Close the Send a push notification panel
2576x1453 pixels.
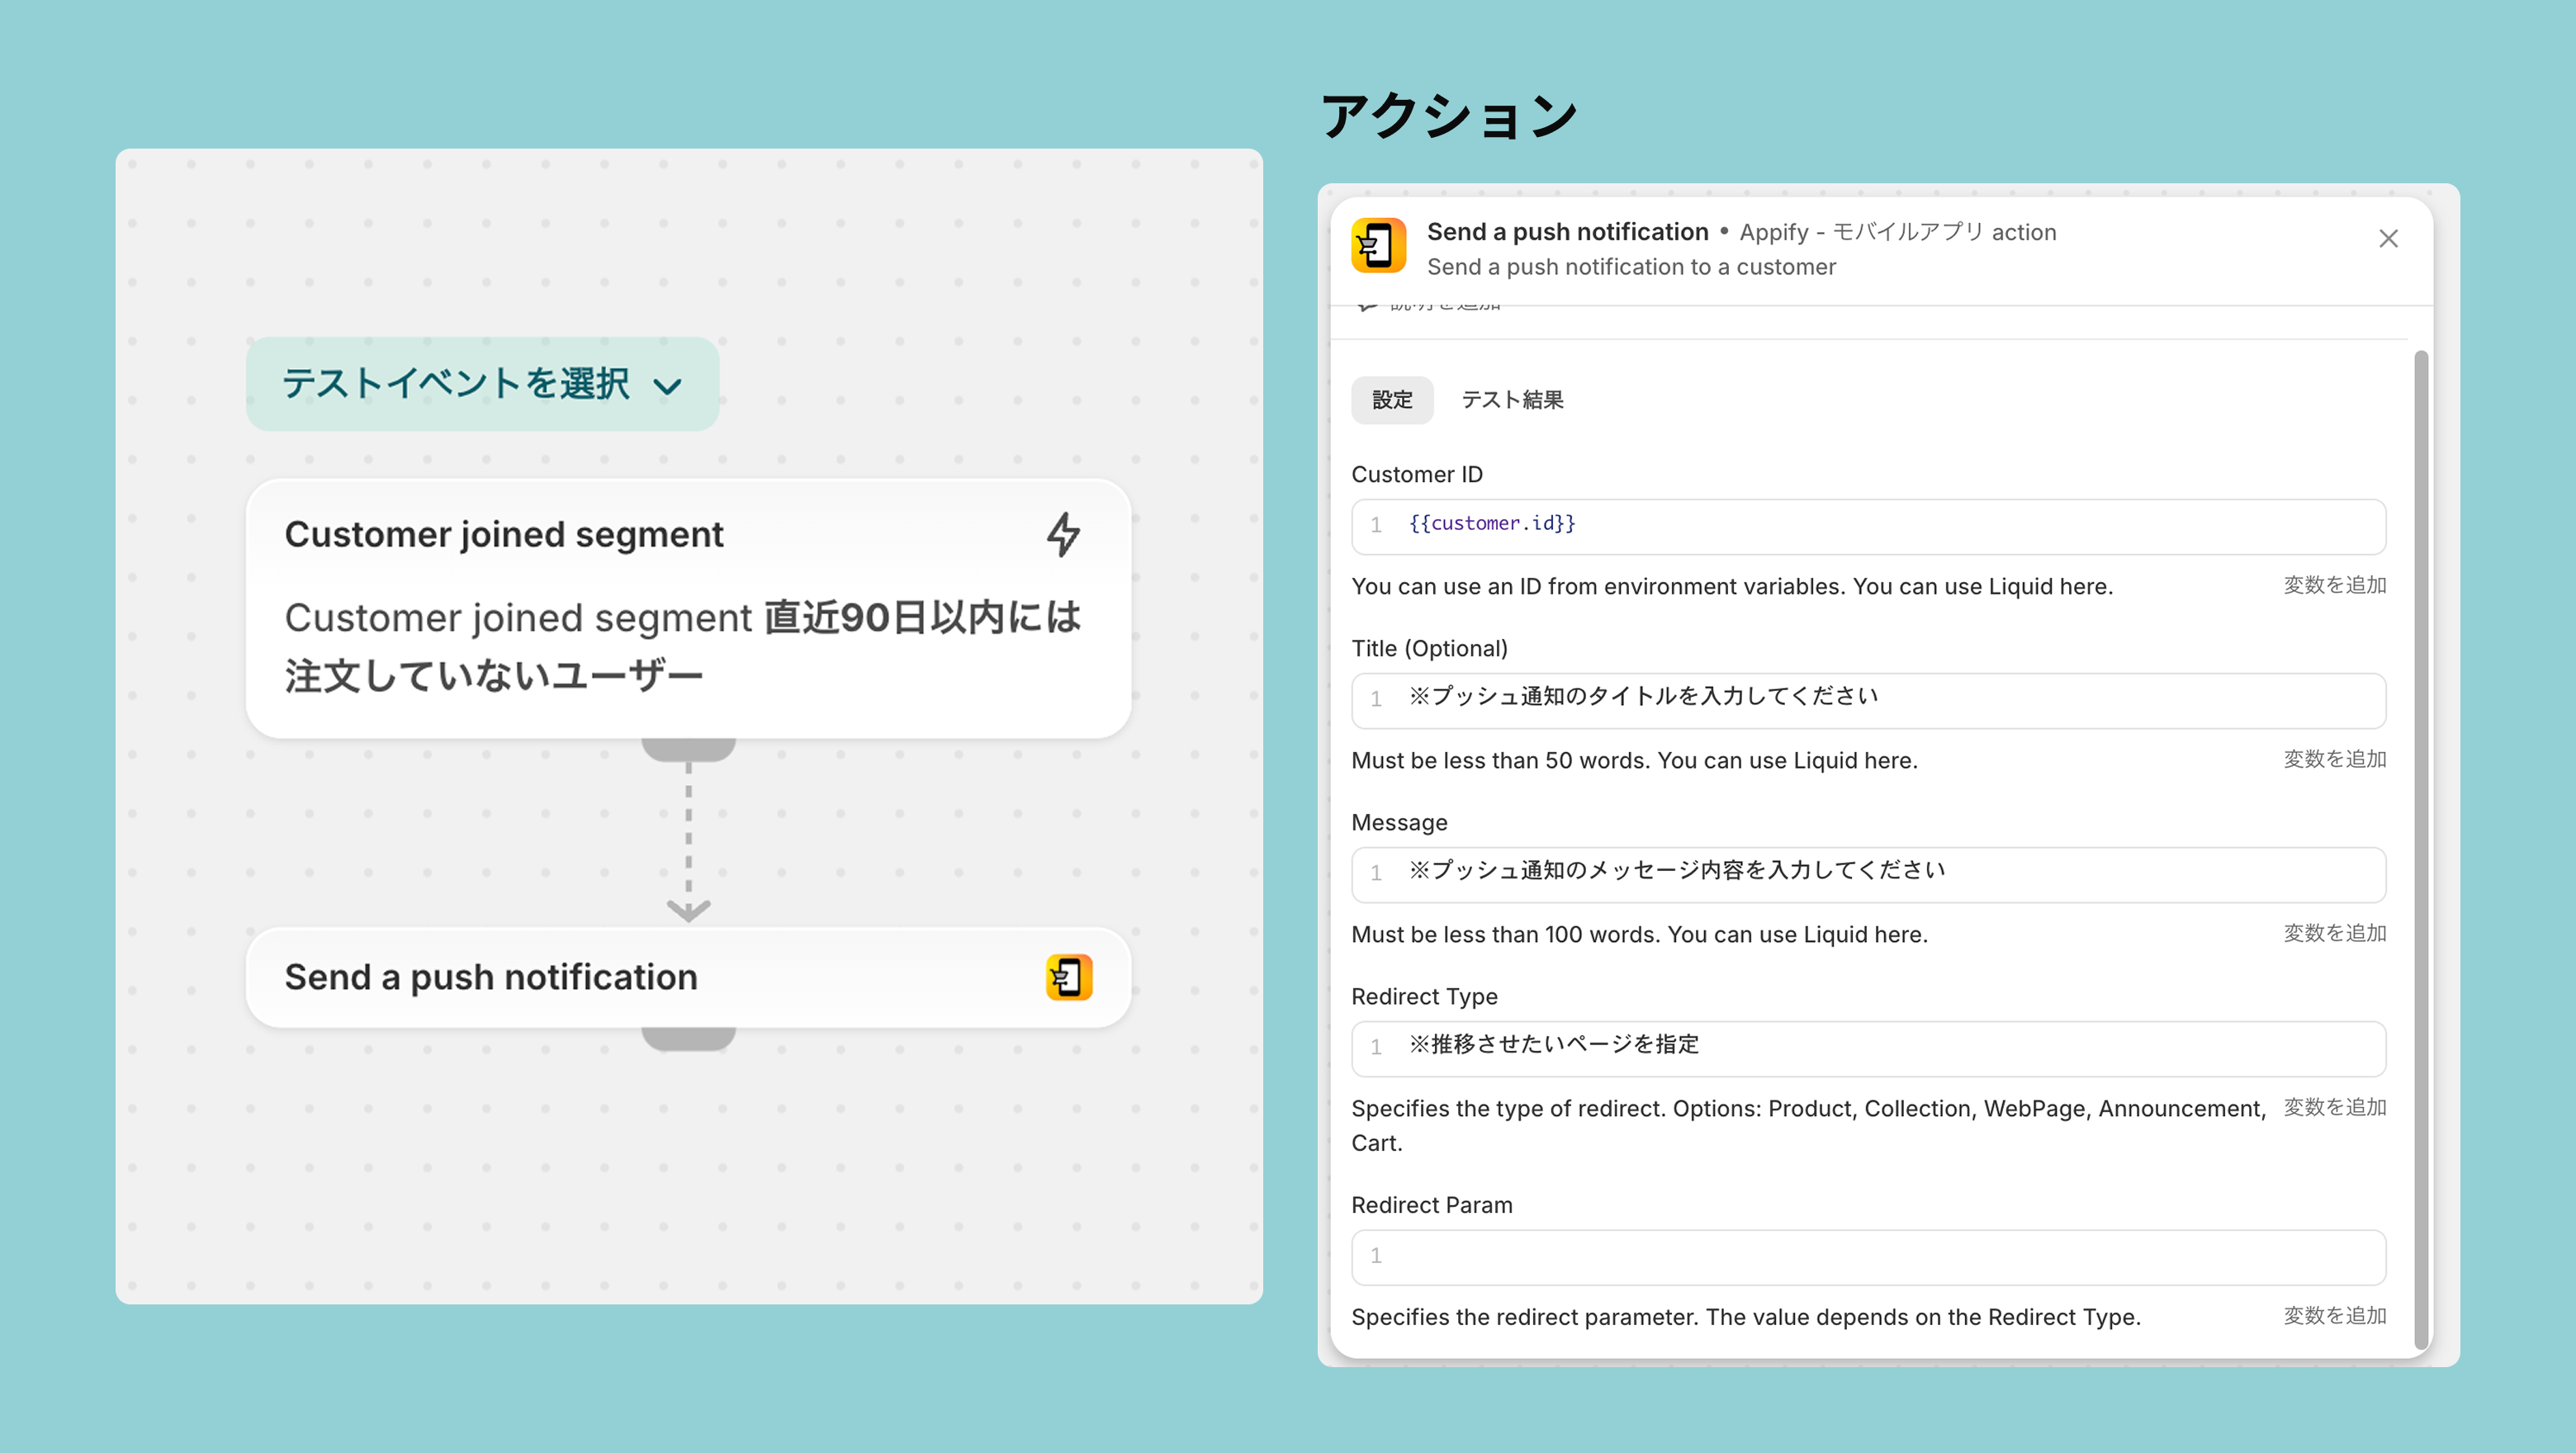point(2387,239)
